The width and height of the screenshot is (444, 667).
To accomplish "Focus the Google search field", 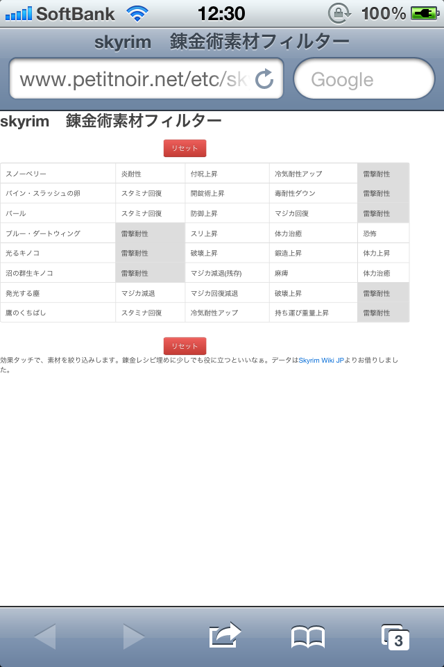I will point(364,79).
